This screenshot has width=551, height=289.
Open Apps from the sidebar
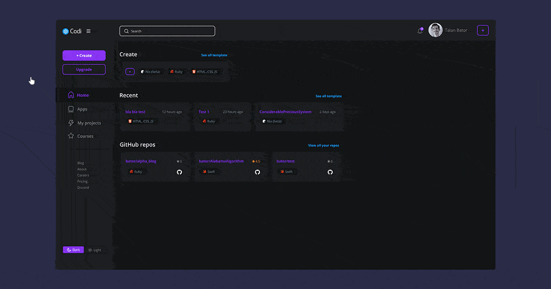click(x=82, y=109)
